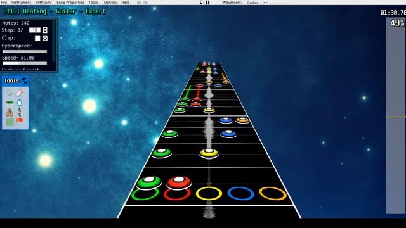
Task: Click the Clap: label
Action: tap(8, 38)
